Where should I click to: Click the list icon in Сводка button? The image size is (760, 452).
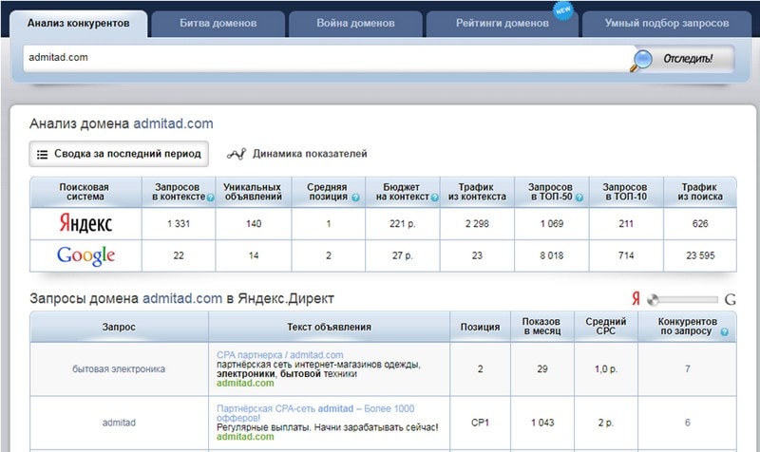coord(42,155)
